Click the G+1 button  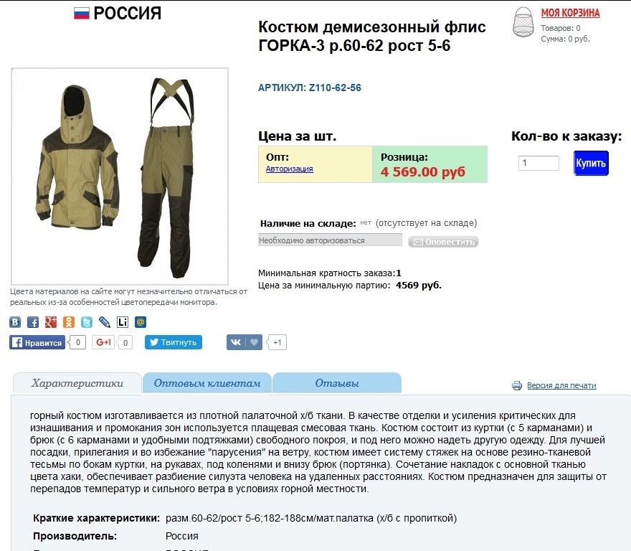pyautogui.click(x=103, y=342)
